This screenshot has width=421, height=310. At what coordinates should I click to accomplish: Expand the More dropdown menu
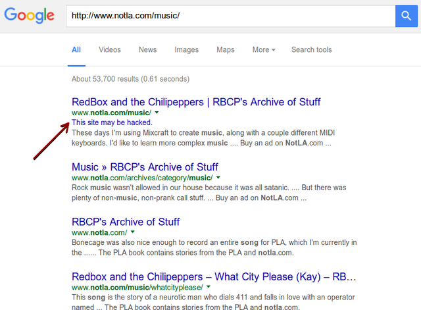click(x=264, y=50)
